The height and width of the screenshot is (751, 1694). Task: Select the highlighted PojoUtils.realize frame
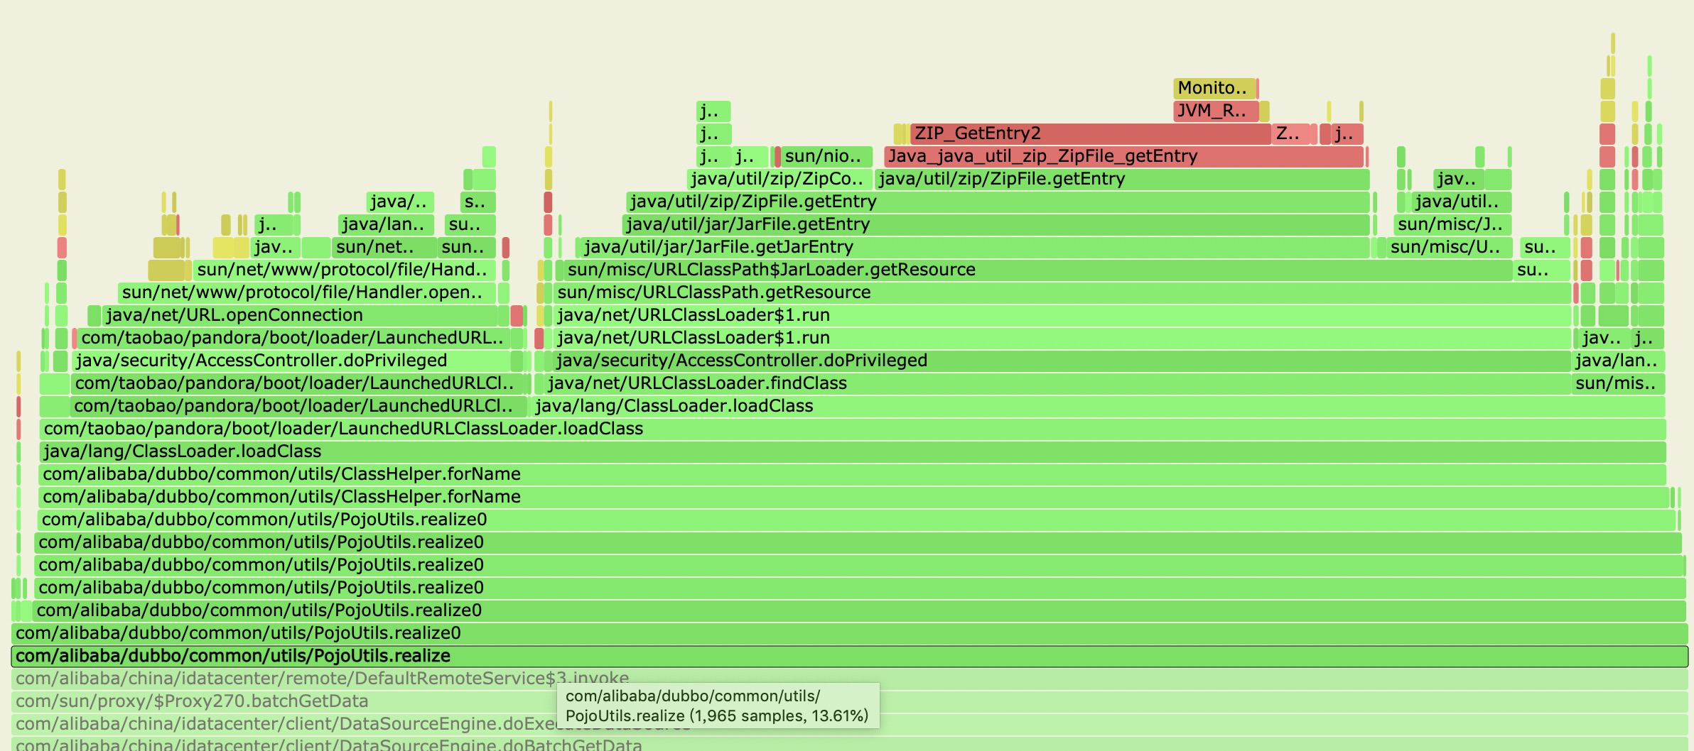tap(849, 656)
